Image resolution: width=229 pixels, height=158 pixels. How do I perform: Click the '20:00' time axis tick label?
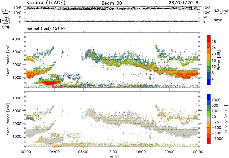click(169, 152)
